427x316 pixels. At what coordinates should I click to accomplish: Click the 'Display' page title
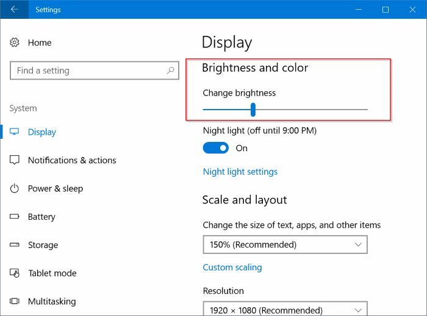click(x=227, y=43)
